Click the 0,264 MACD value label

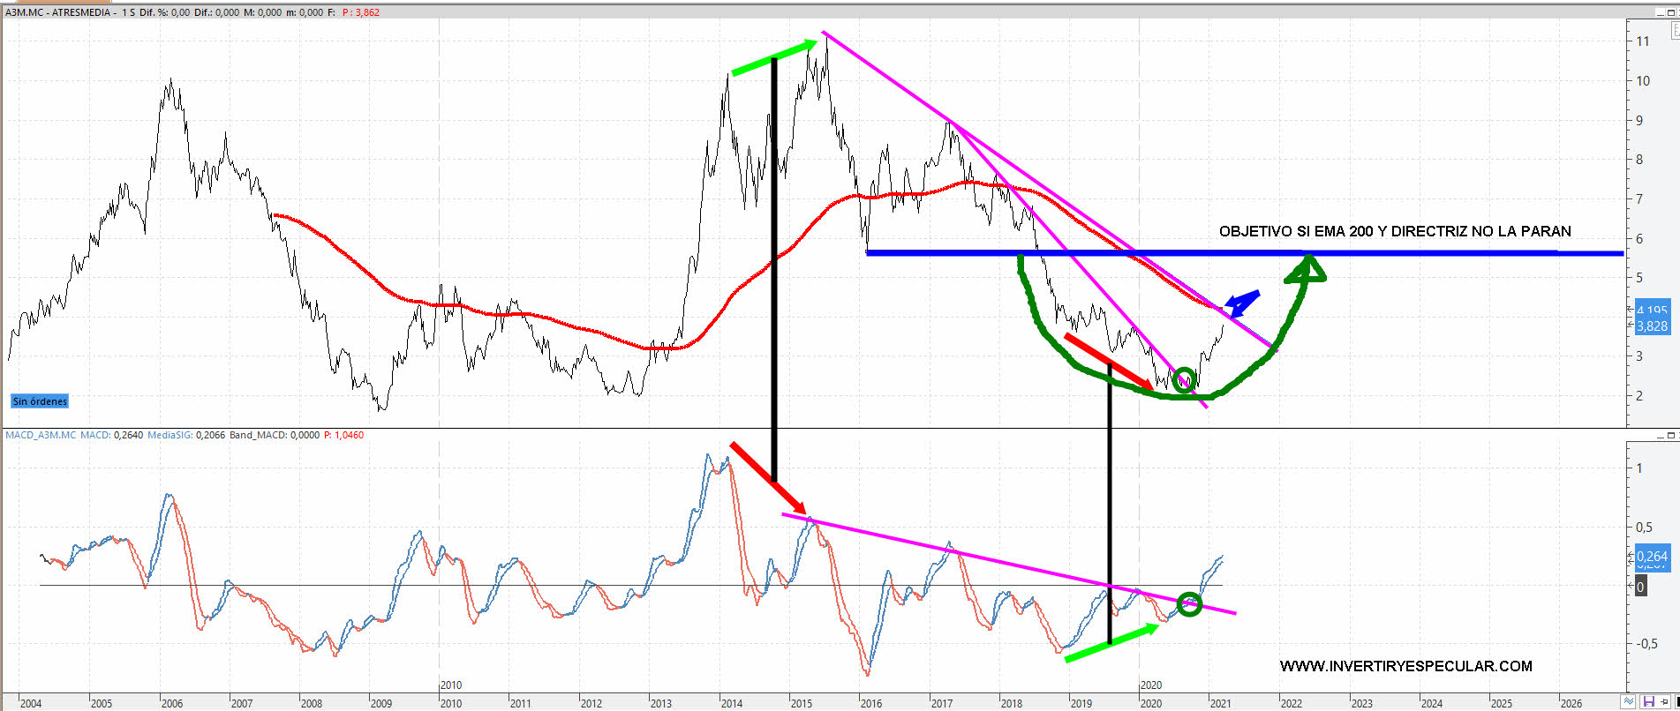click(1652, 557)
